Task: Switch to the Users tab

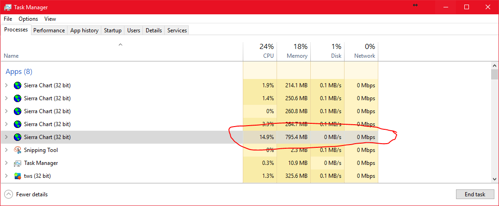Action: click(x=134, y=30)
